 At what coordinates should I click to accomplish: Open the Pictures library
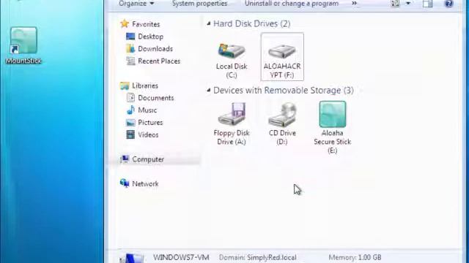[150, 122]
